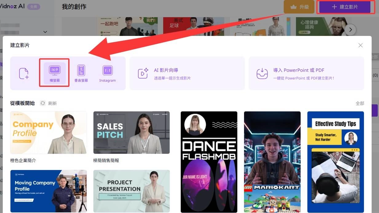Click the blank video file icon
Image resolution: width=379 pixels, height=213 pixels.
pos(24,73)
